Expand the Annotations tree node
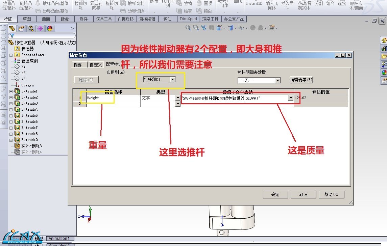 (11, 55)
